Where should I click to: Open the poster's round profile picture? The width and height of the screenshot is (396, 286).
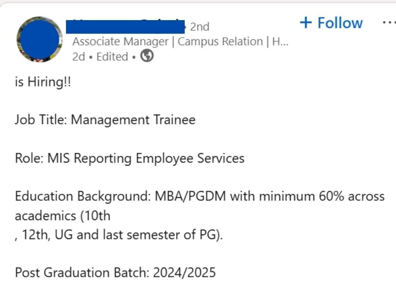pos(39,39)
